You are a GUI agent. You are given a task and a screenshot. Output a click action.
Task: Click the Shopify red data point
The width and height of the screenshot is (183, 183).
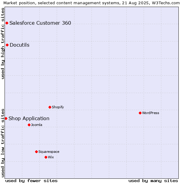tap(50, 107)
